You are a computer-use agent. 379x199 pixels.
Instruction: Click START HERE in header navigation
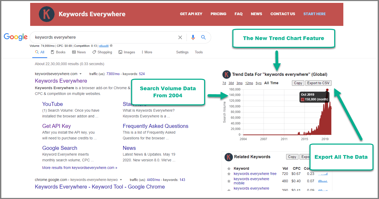pyautogui.click(x=314, y=14)
